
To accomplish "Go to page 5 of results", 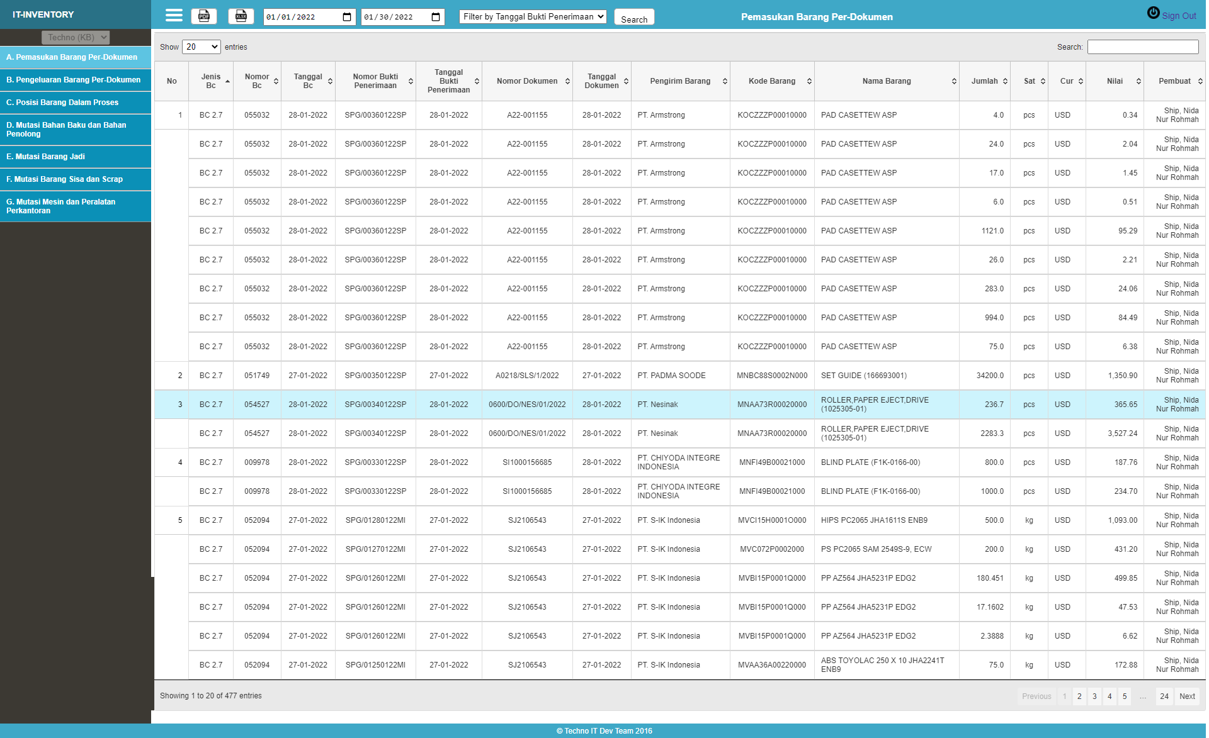I will 1125,696.
